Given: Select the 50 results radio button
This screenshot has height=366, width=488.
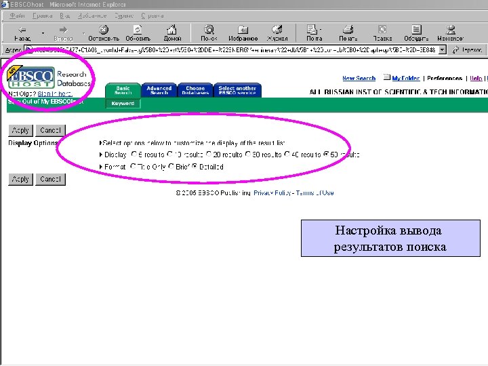Looking at the screenshot, I should [326, 154].
